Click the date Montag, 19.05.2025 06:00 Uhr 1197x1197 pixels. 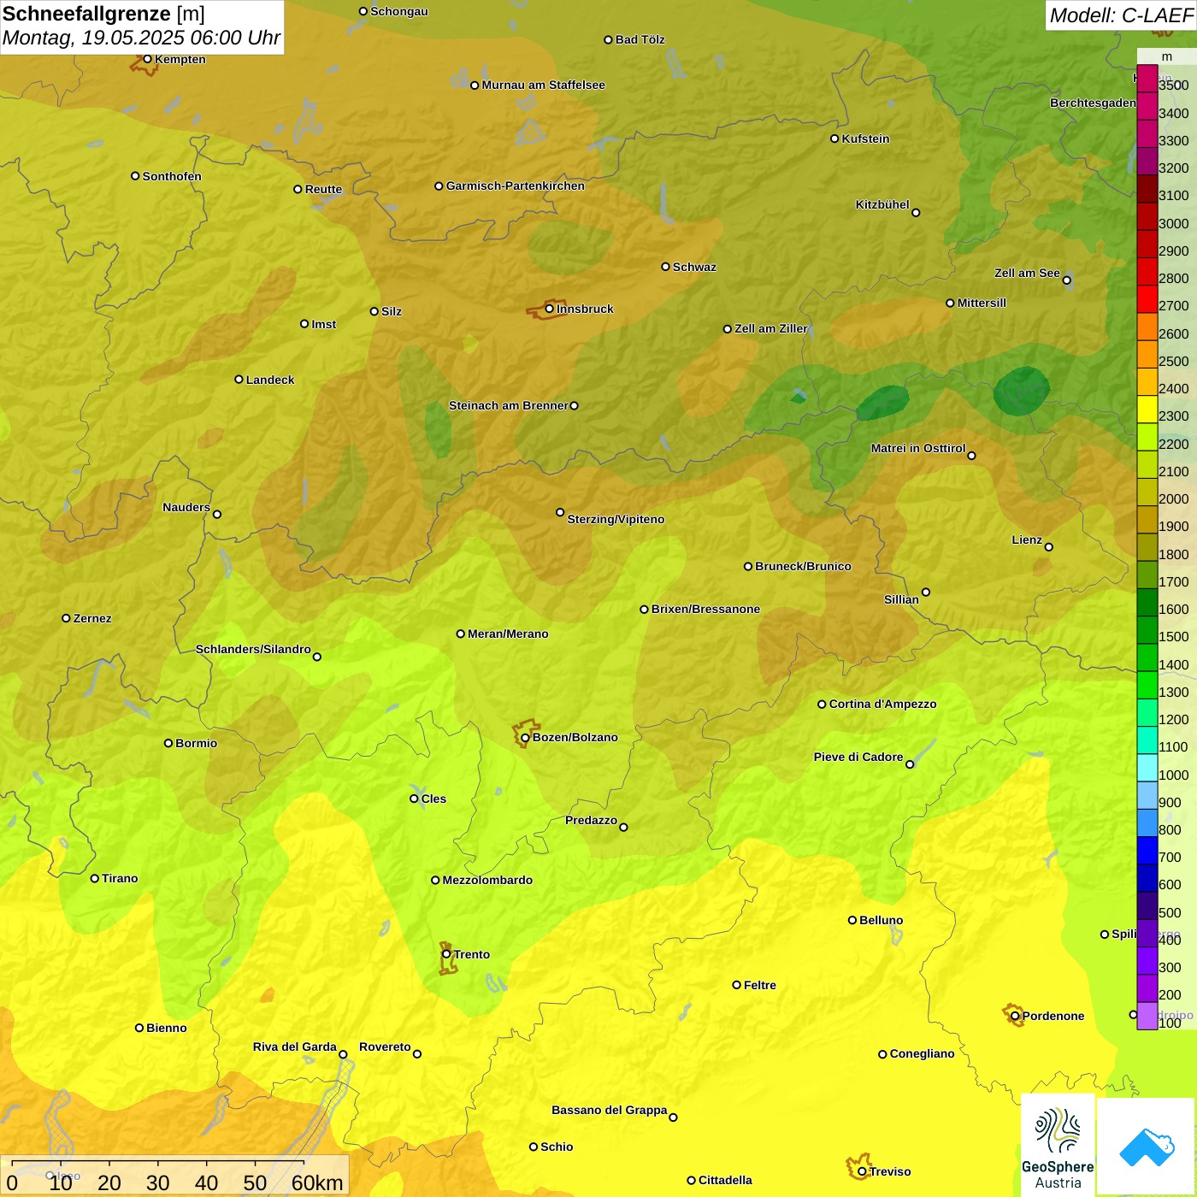point(141,38)
